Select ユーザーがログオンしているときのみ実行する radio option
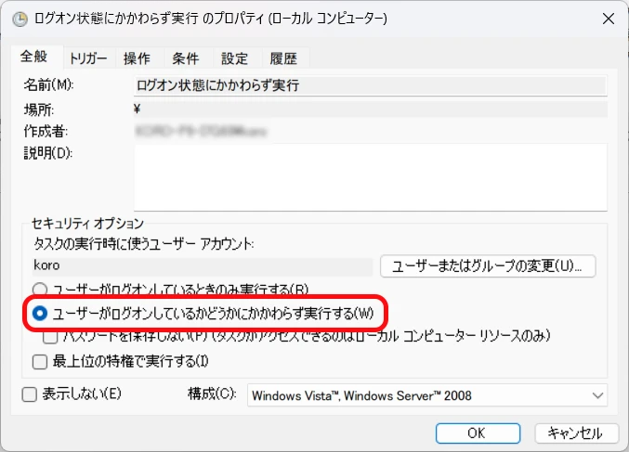 click(41, 289)
